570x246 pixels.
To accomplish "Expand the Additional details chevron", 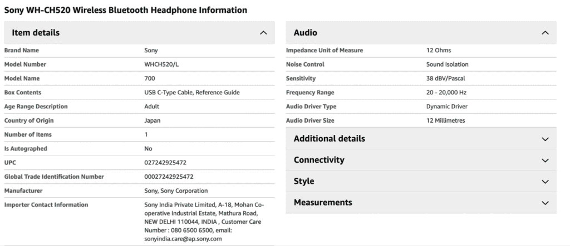I will pyautogui.click(x=545, y=139).
